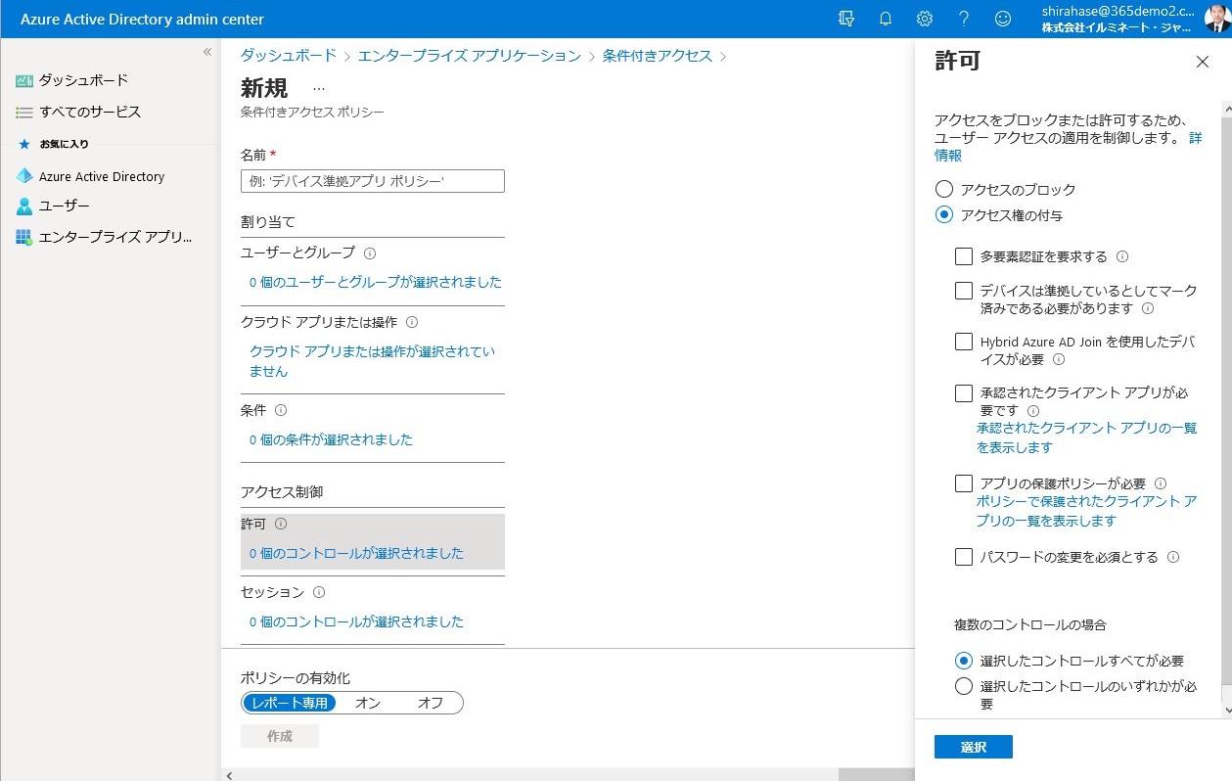Check the device marked as compliant checkbox
1232x781 pixels.
[x=964, y=291]
